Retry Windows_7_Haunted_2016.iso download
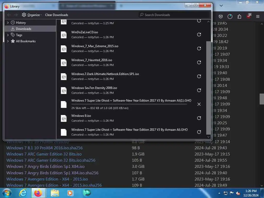This screenshot has width=264, height=198. click(x=199, y=62)
